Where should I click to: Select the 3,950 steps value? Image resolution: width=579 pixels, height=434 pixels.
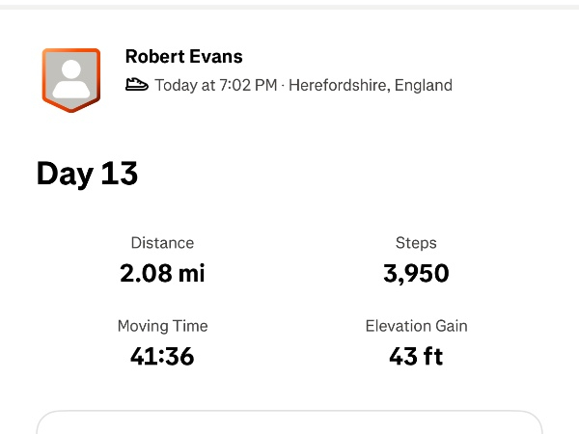click(x=416, y=273)
